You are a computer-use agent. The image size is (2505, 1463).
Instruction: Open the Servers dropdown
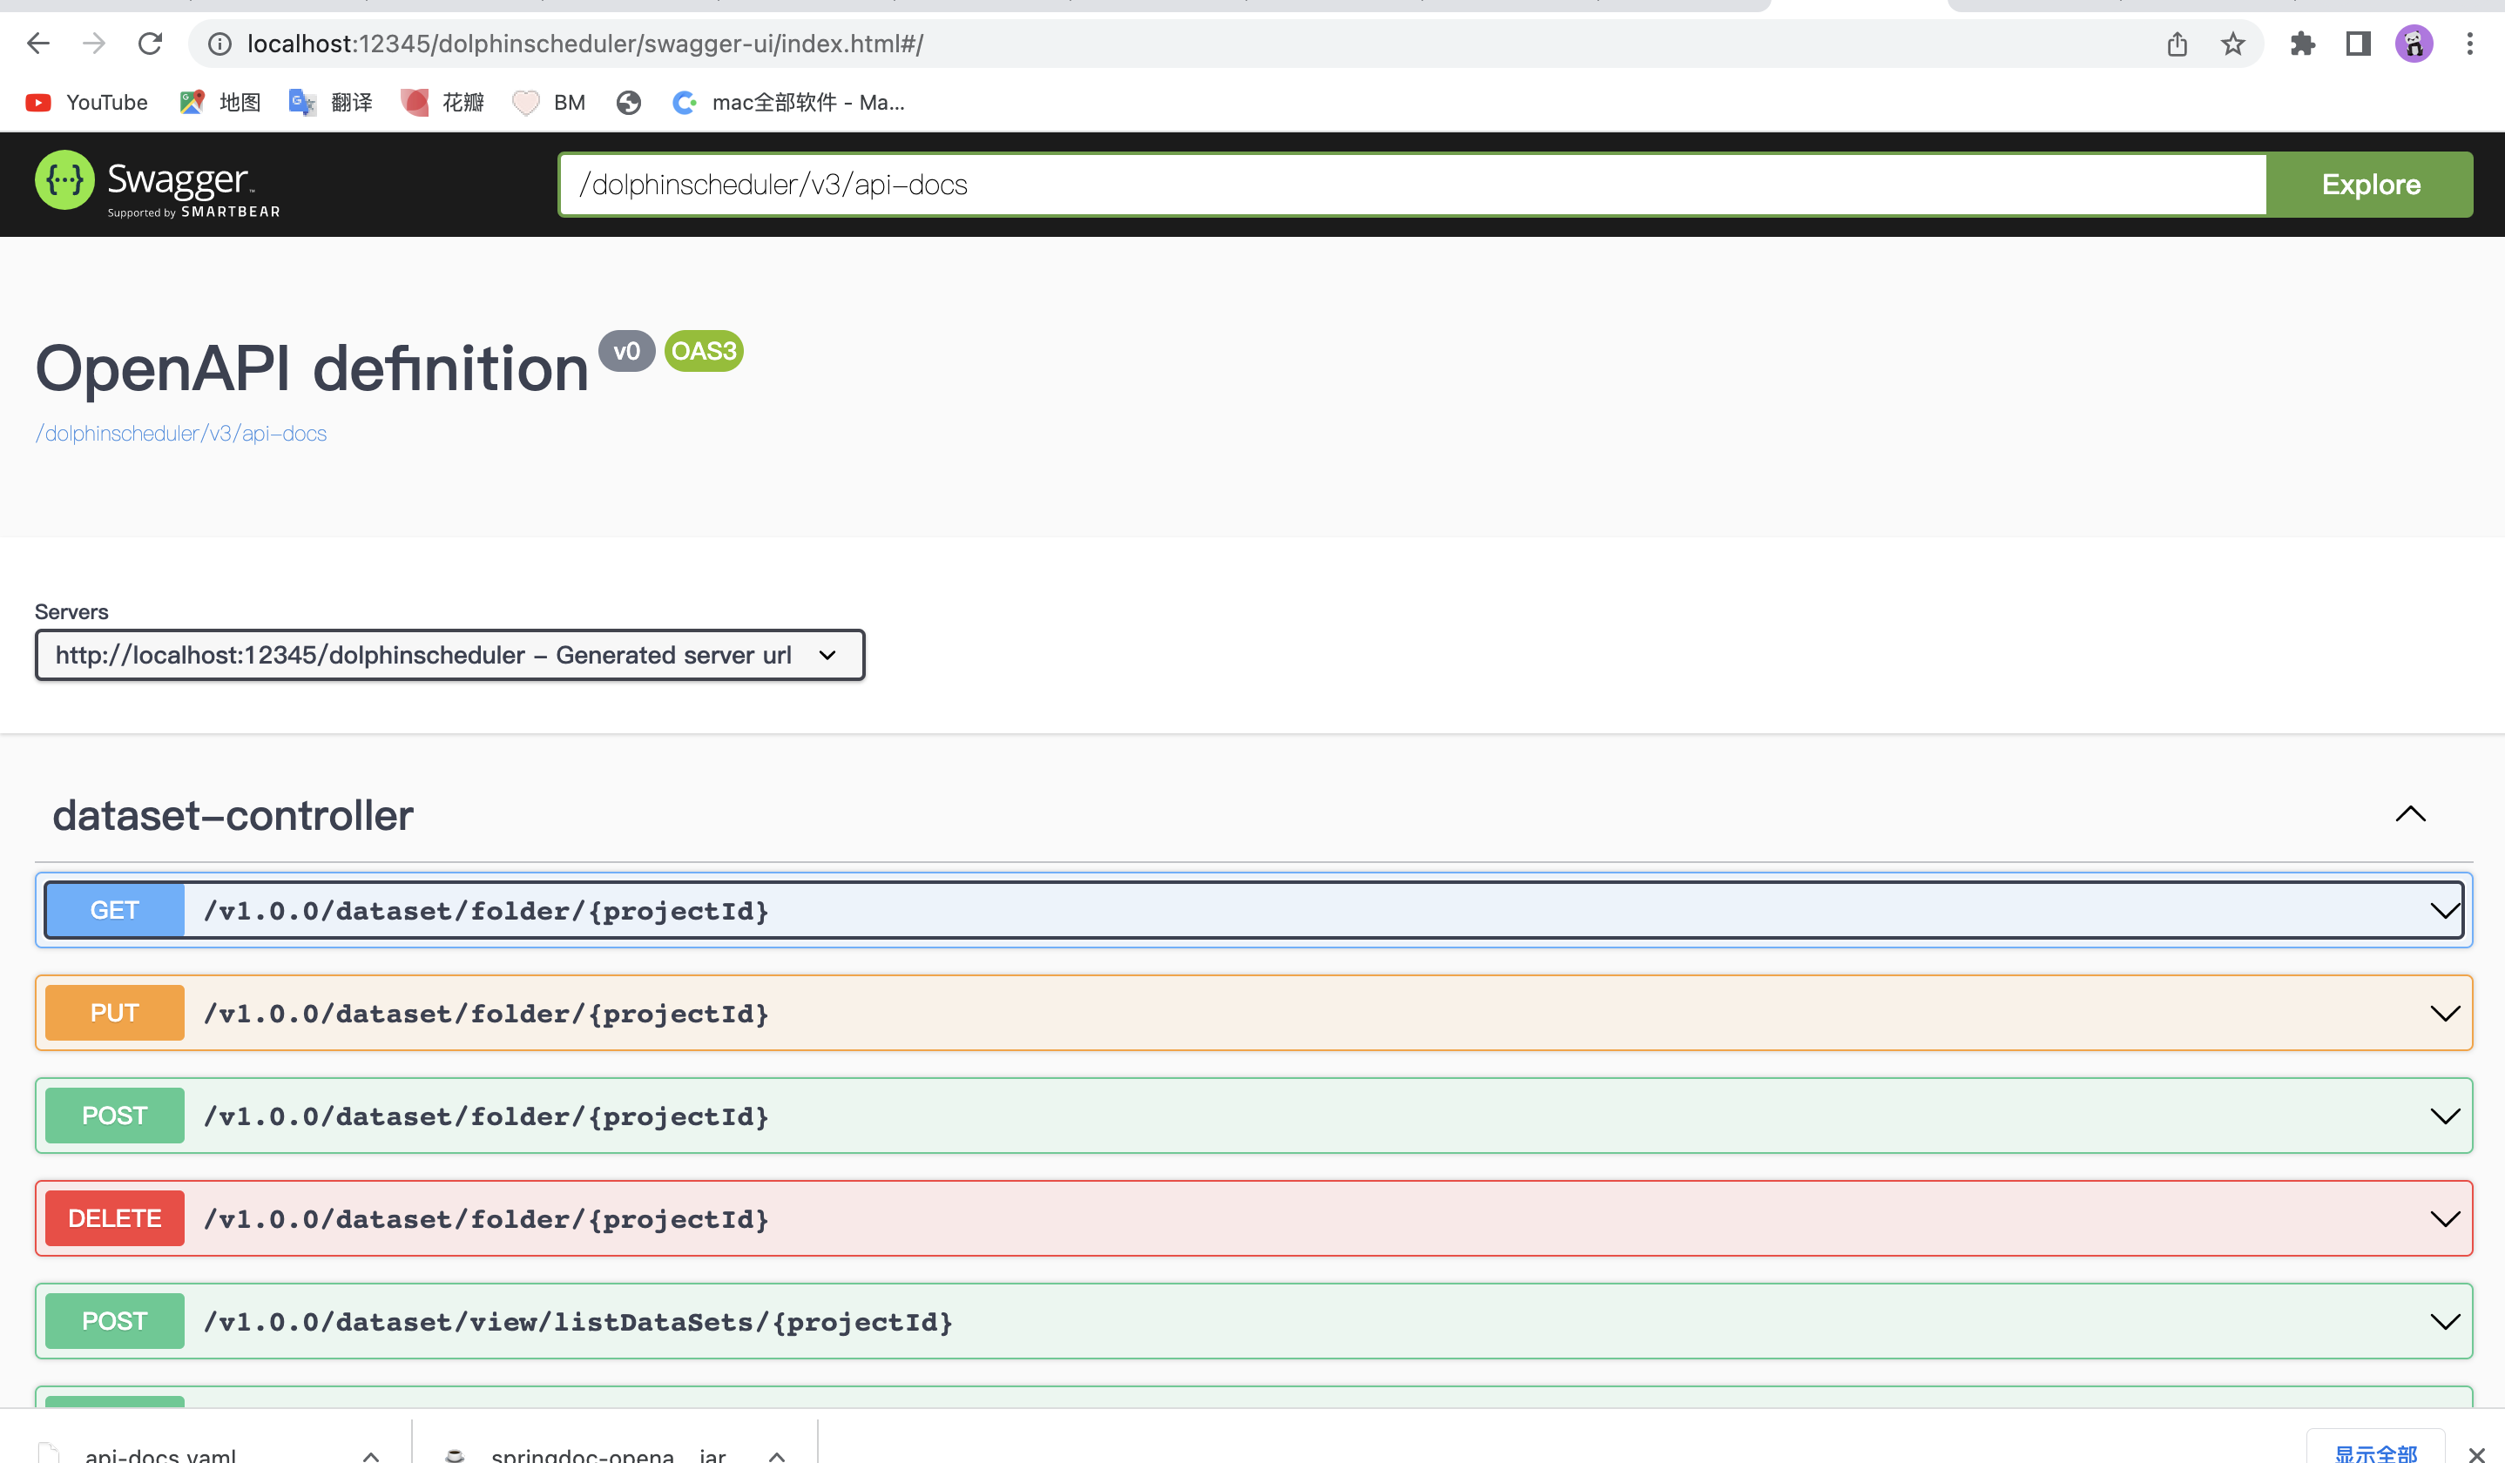click(449, 655)
